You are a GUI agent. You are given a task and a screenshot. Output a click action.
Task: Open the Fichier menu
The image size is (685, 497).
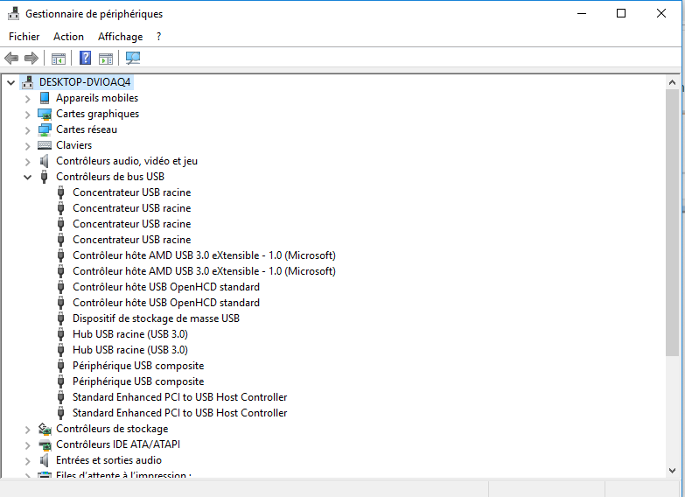tap(24, 37)
